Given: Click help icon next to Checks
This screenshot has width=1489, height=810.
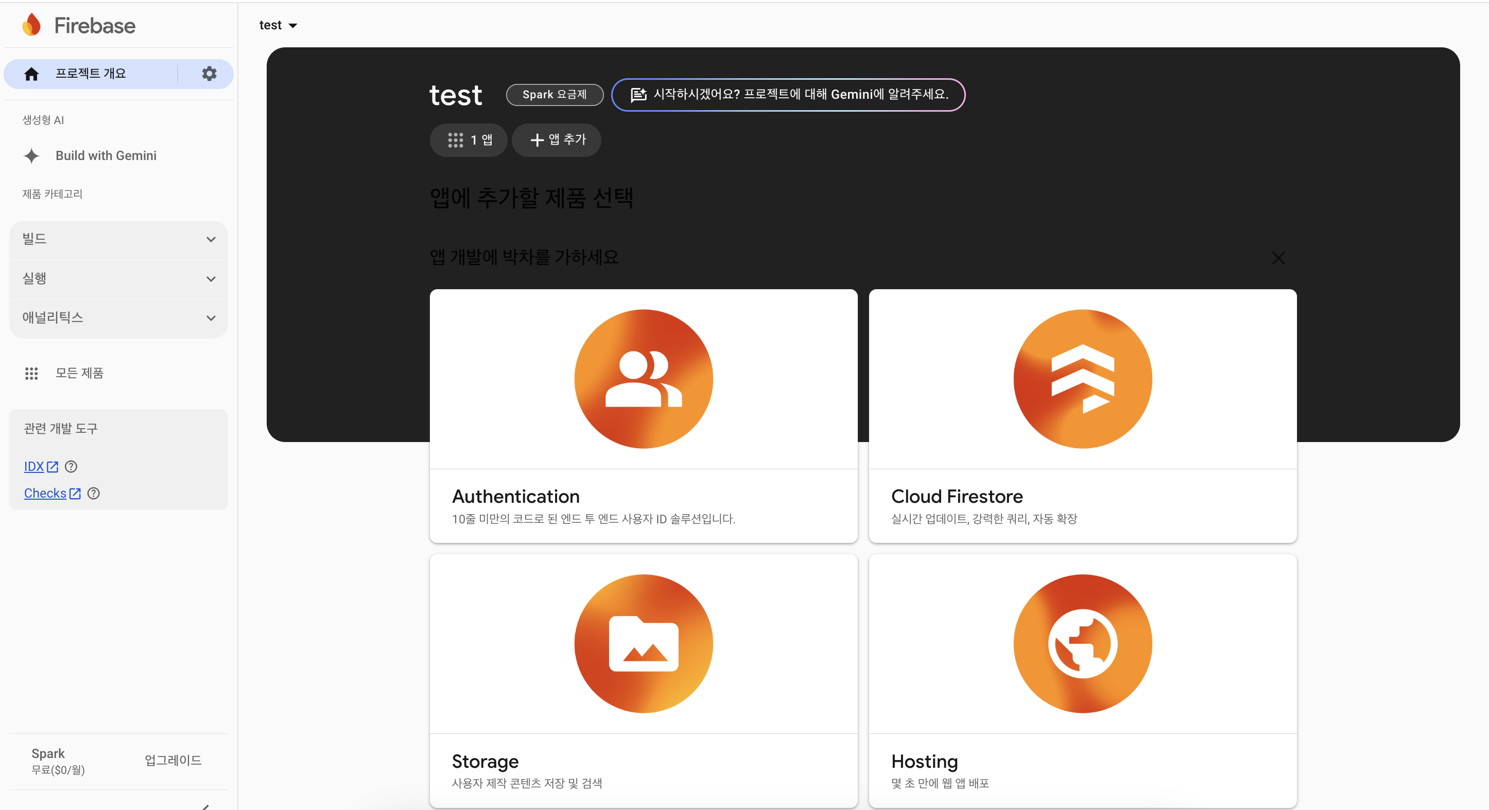Looking at the screenshot, I should coord(94,494).
